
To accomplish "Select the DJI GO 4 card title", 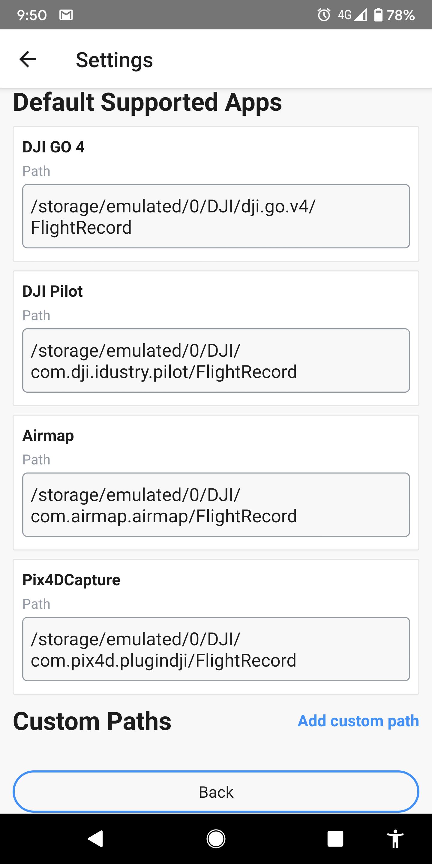I will point(53,147).
